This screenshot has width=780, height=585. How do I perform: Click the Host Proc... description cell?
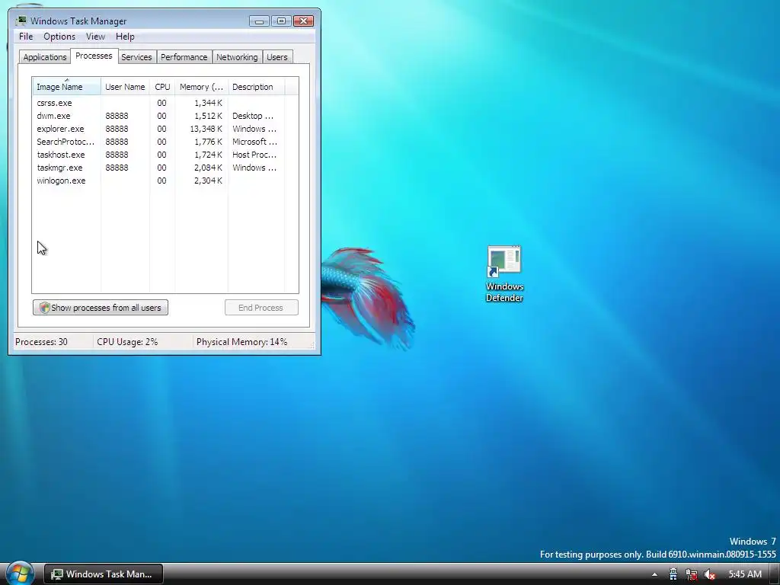[254, 155]
